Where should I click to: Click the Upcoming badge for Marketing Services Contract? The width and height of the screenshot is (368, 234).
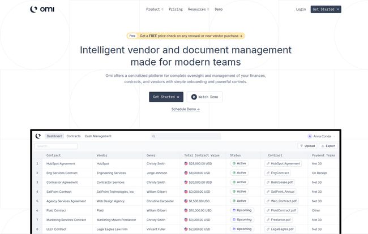coord(242,219)
